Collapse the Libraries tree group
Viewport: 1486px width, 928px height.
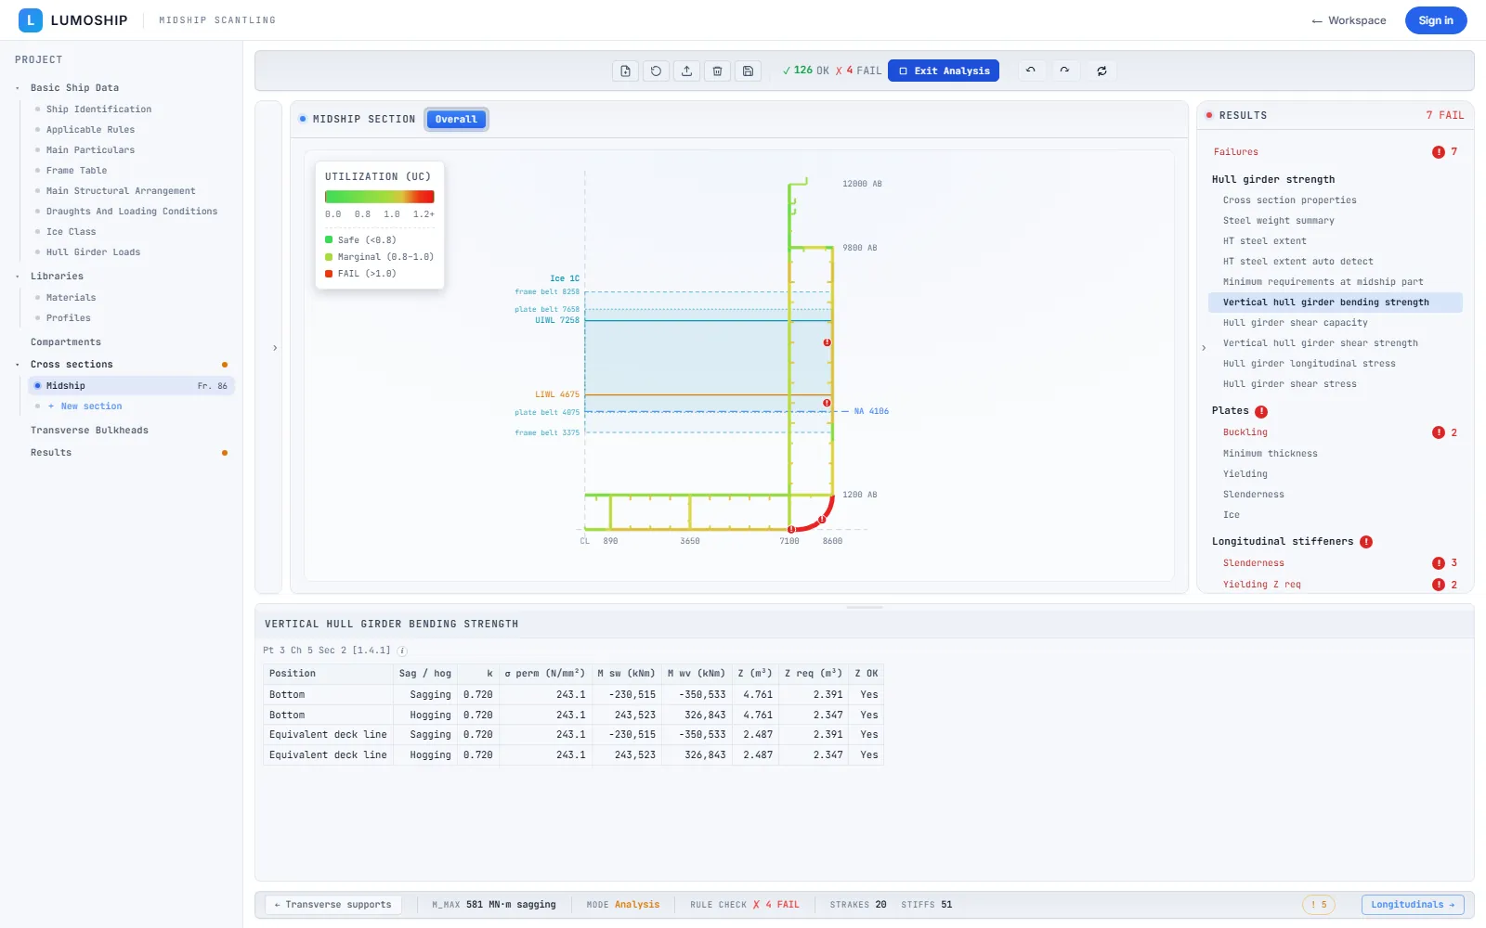click(x=18, y=277)
